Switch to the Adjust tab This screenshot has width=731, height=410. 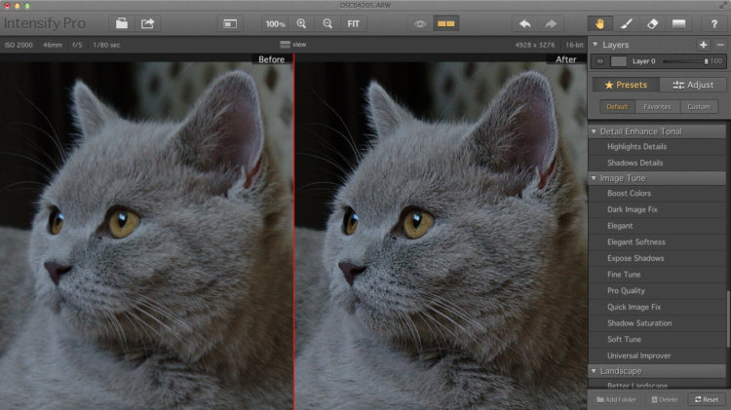pos(693,85)
